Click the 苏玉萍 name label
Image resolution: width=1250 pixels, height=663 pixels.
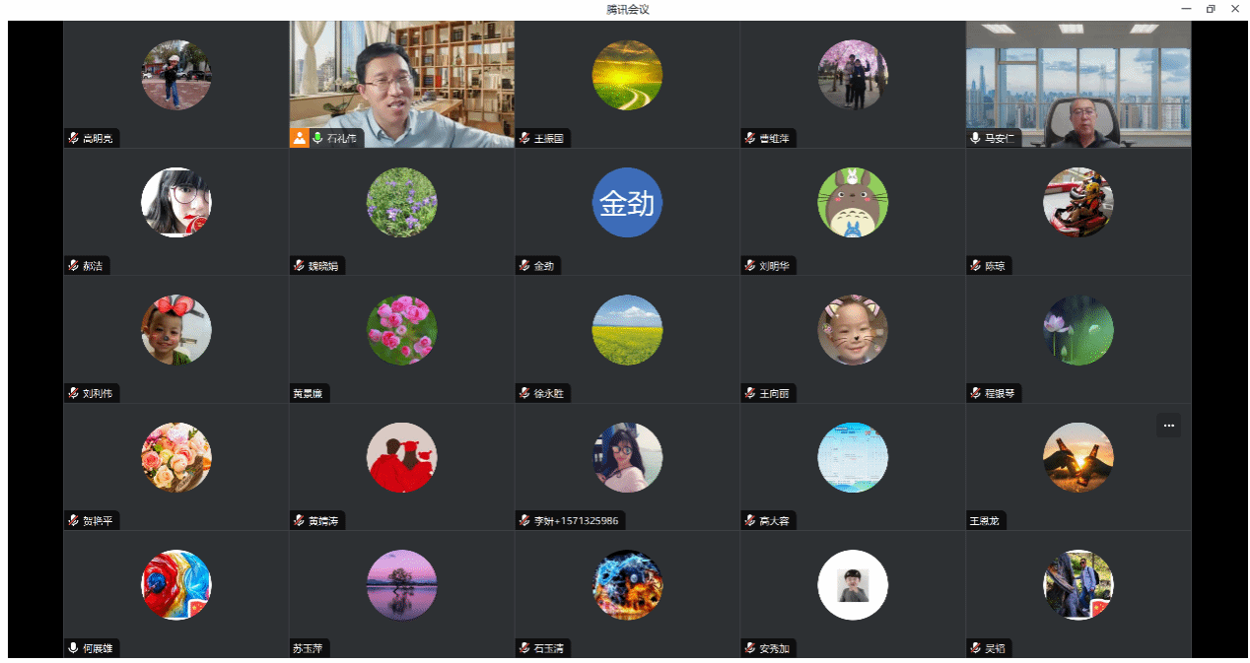307,648
